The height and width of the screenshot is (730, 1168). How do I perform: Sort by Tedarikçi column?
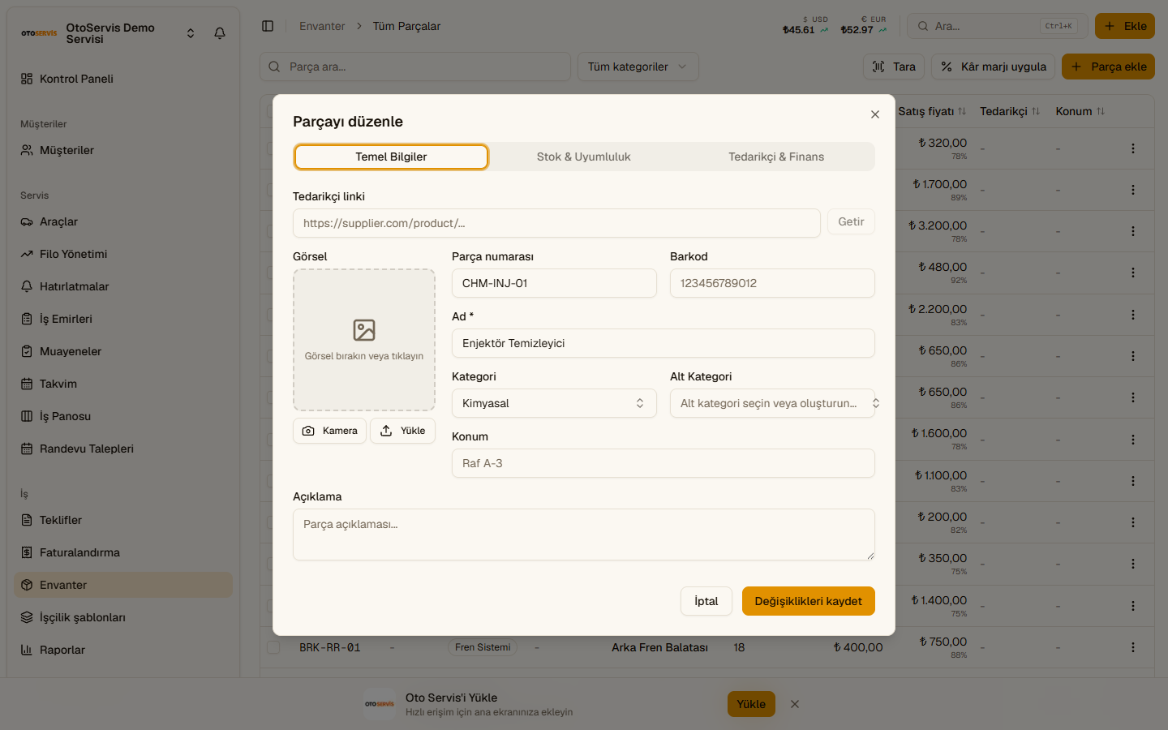point(1010,111)
